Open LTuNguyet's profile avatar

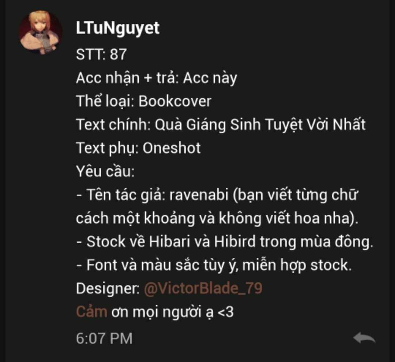pyautogui.click(x=41, y=32)
